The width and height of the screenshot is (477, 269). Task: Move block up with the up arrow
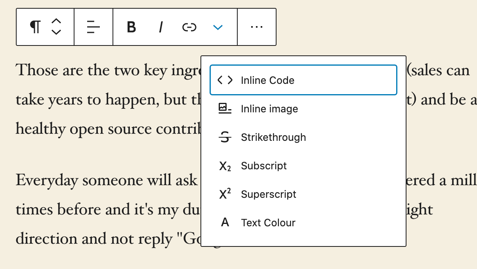[56, 21]
